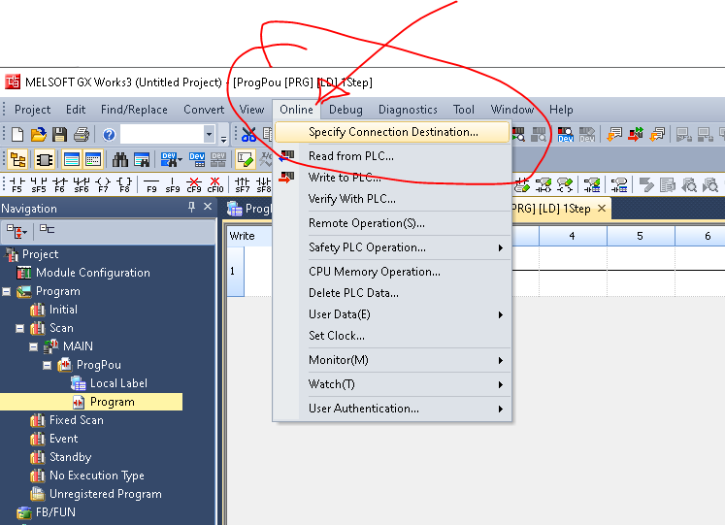Image resolution: width=725 pixels, height=525 pixels.
Task: Collapse the MAIN tree node
Action: point(33,346)
